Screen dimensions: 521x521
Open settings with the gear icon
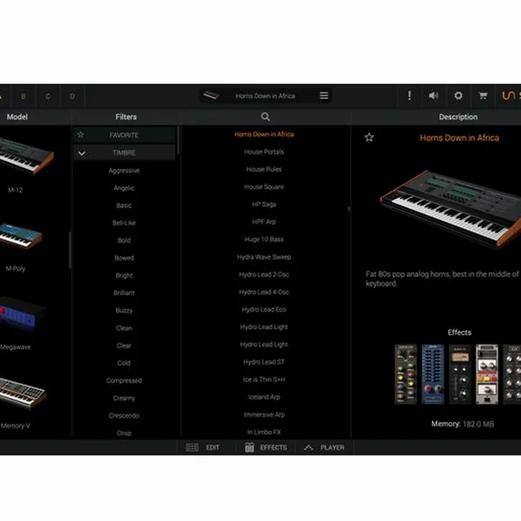(458, 96)
